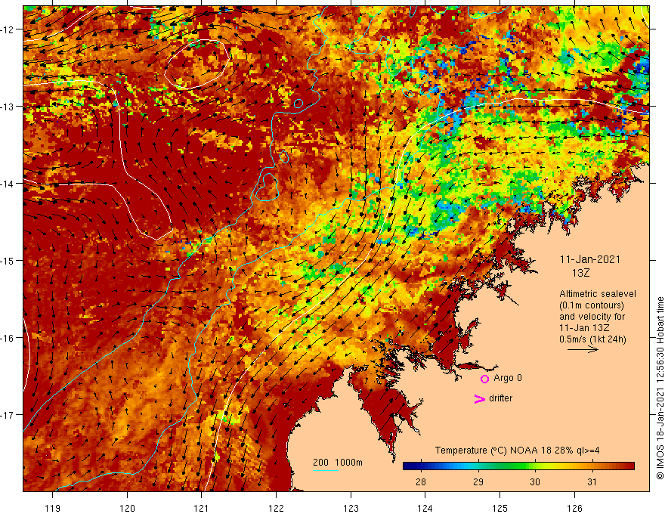Click the longitude axis label '119'
Image resolution: width=665 pixels, height=514 pixels.
tap(53, 508)
